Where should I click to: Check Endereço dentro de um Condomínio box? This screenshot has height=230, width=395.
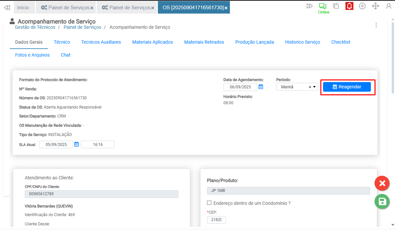tap(209, 203)
